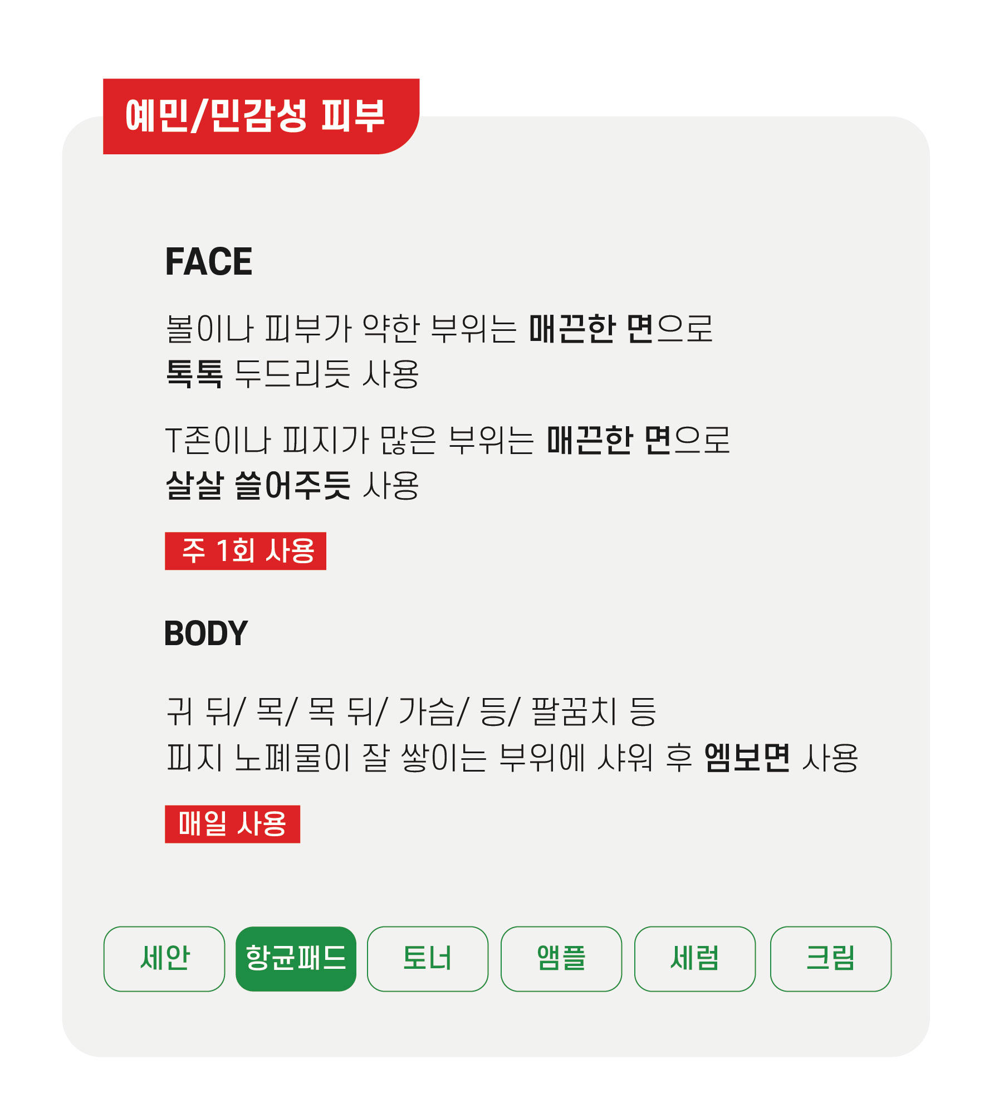The height and width of the screenshot is (1117, 999).
Task: Click the bold 살살 쓸어주듯 text
Action: 258,485
